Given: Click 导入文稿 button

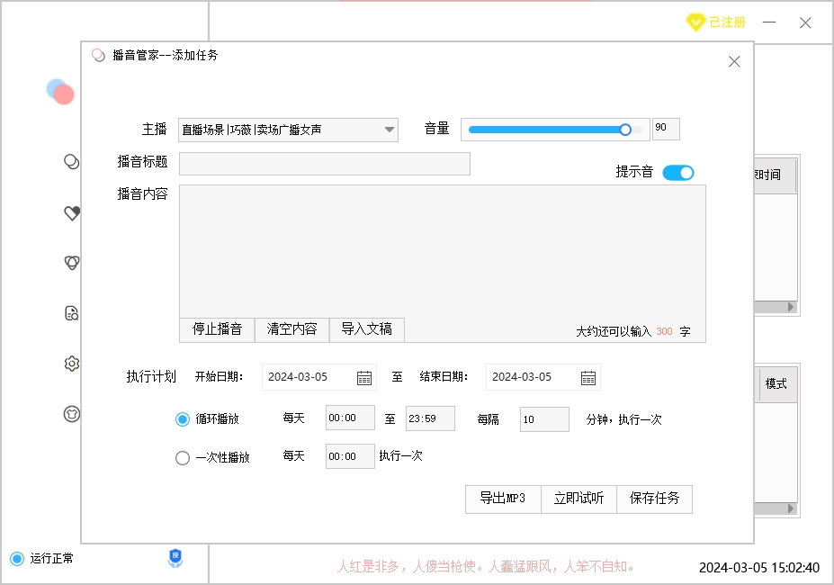Looking at the screenshot, I should [x=367, y=329].
